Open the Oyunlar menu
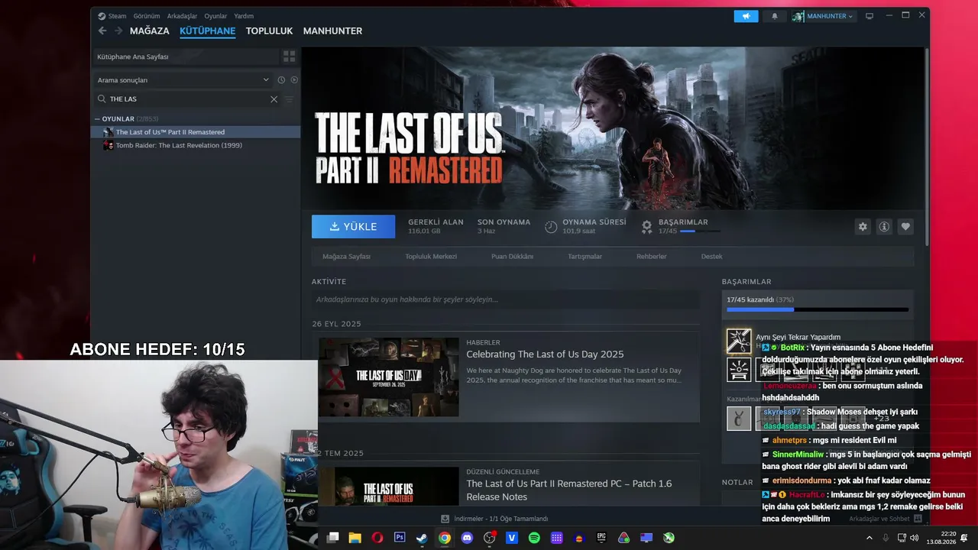The width and height of the screenshot is (978, 550). coord(215,16)
